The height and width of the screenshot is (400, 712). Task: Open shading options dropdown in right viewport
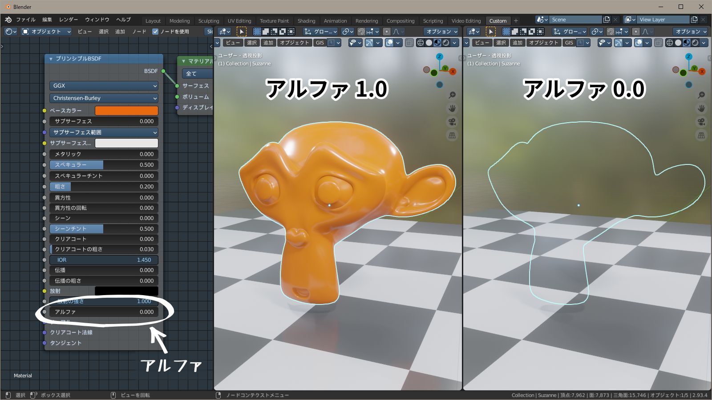click(x=704, y=43)
